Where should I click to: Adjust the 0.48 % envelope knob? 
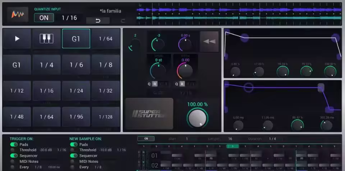tap(235, 72)
